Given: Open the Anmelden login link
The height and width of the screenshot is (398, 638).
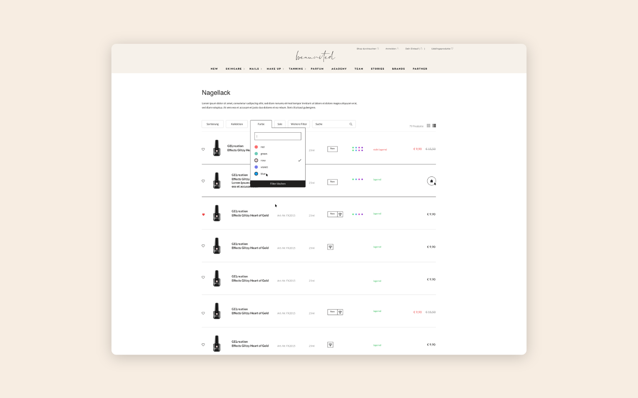Looking at the screenshot, I should 392,49.
